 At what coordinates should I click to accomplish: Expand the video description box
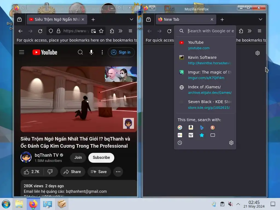pos(79,188)
